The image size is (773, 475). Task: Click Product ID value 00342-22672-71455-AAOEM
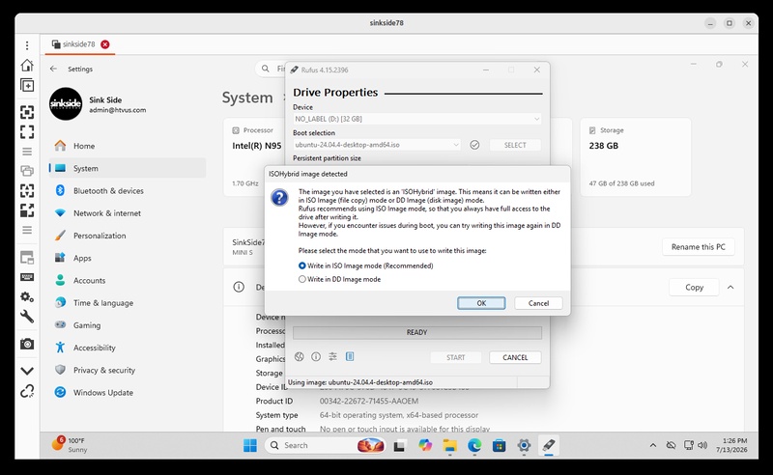click(369, 401)
